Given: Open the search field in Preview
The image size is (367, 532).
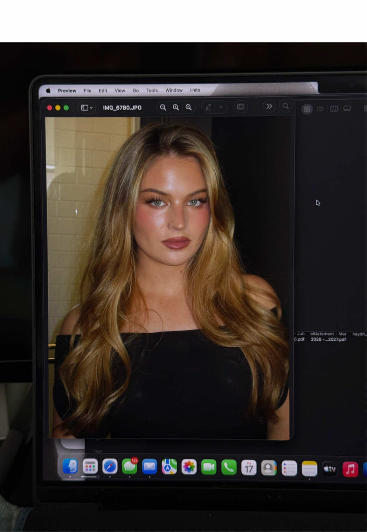Looking at the screenshot, I should tap(286, 106).
